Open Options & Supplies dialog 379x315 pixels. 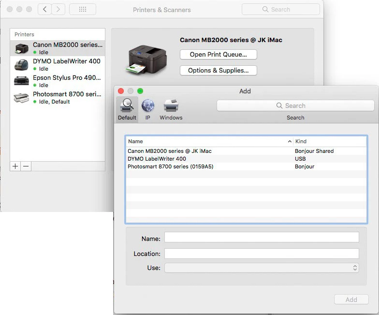(x=219, y=71)
